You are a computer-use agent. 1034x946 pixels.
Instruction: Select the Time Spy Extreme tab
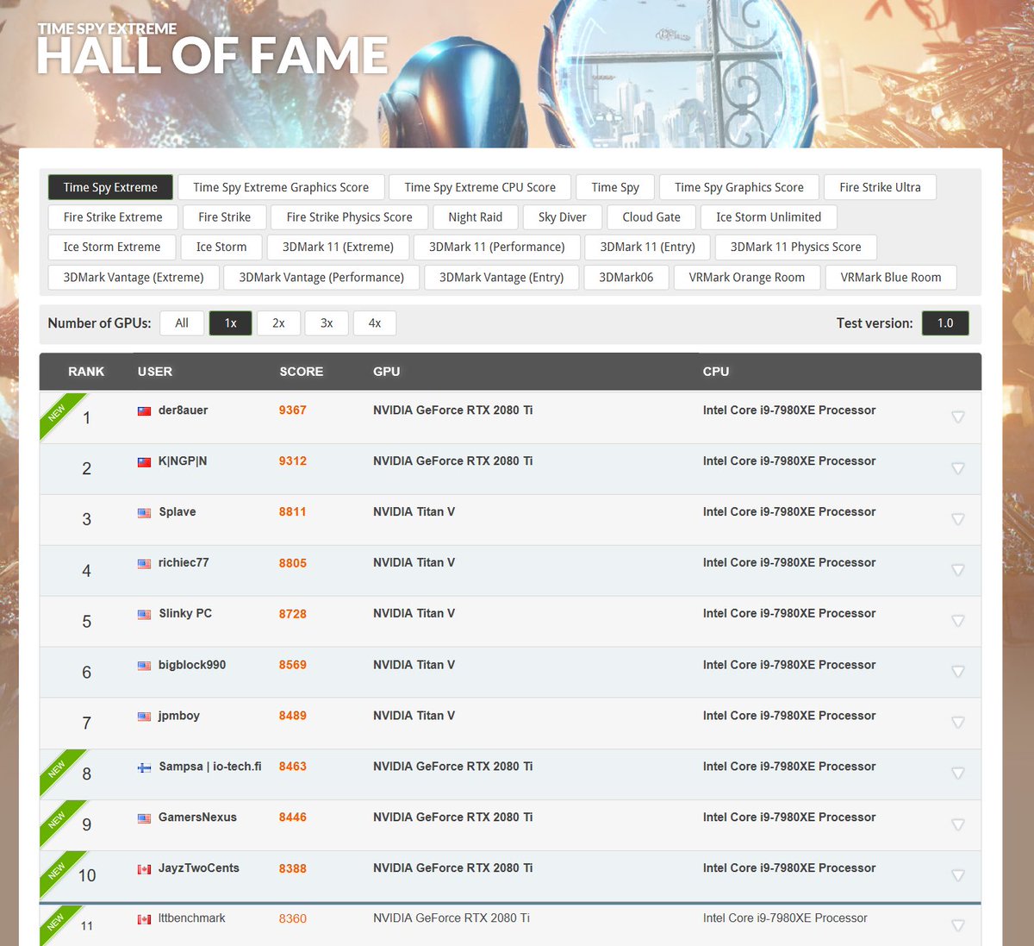pos(110,187)
